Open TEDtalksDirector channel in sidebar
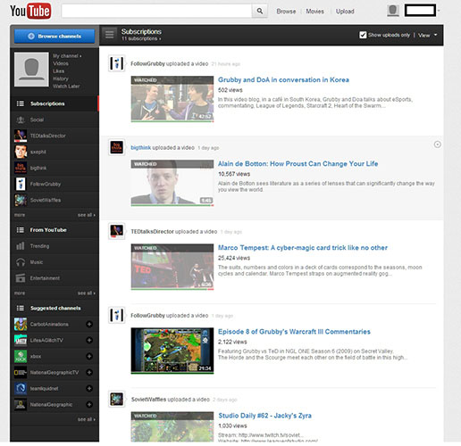This screenshot has width=461, height=446. [x=54, y=136]
